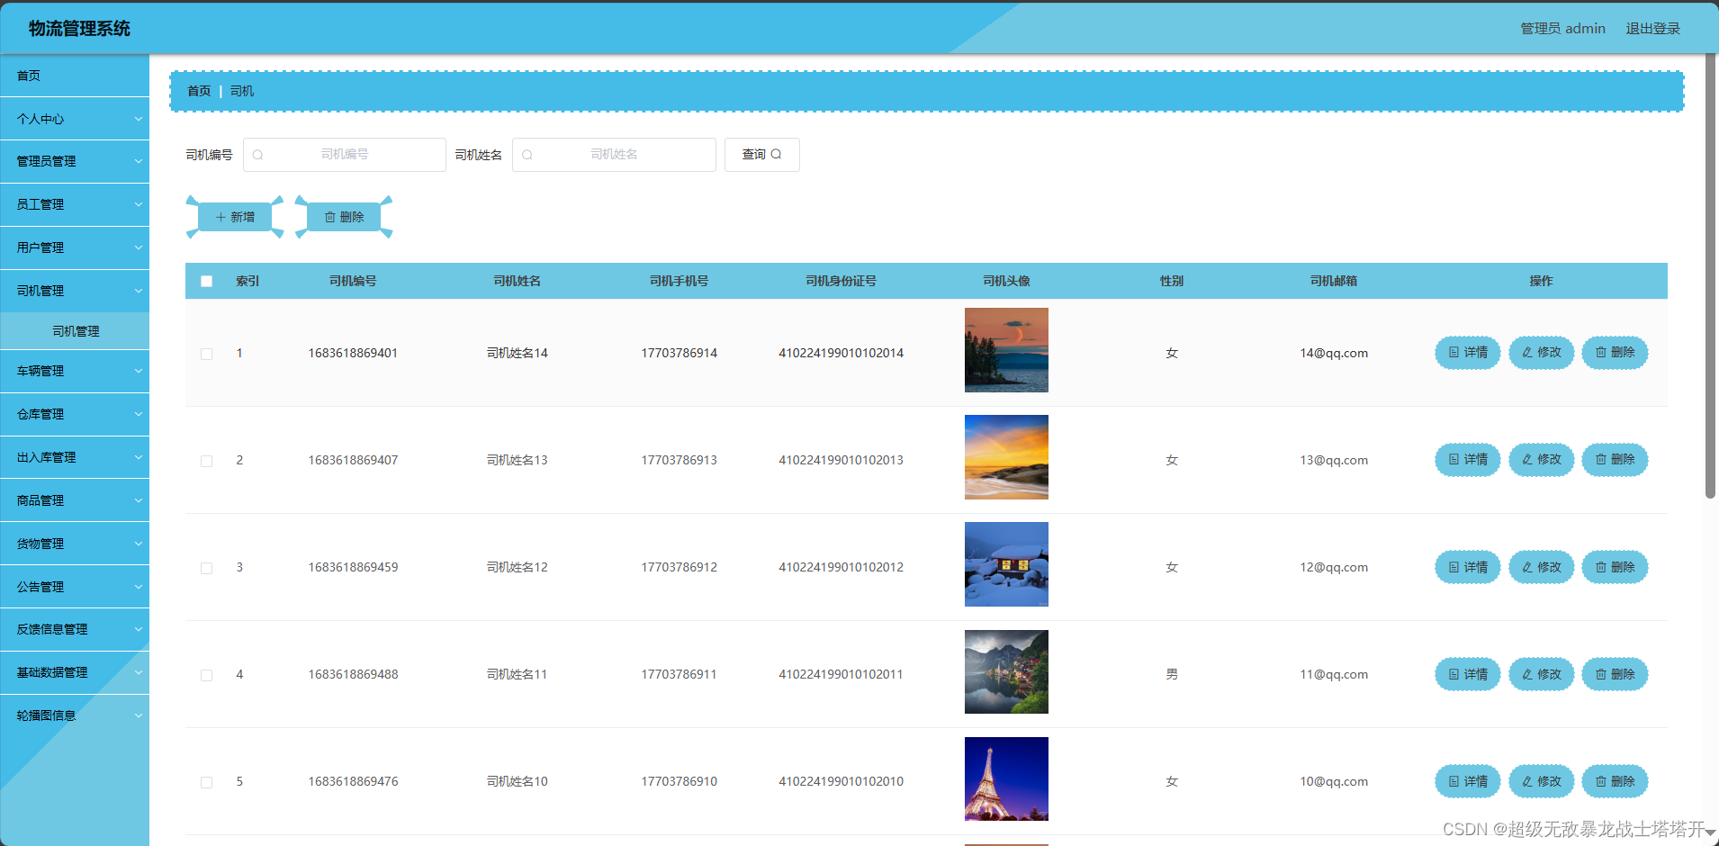Click the ID number 410224199010102011
Viewport: 1719px width, 846px height.
click(841, 674)
